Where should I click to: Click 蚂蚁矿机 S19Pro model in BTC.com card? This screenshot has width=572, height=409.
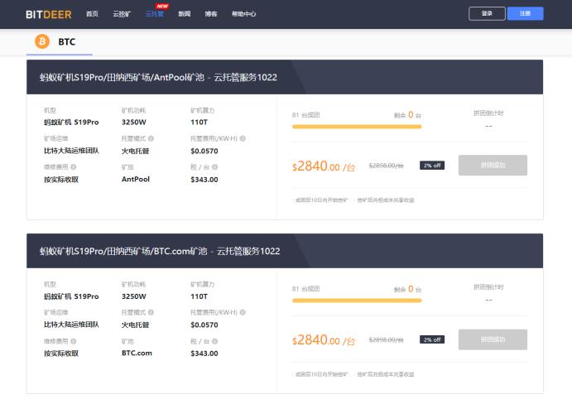[71, 296]
